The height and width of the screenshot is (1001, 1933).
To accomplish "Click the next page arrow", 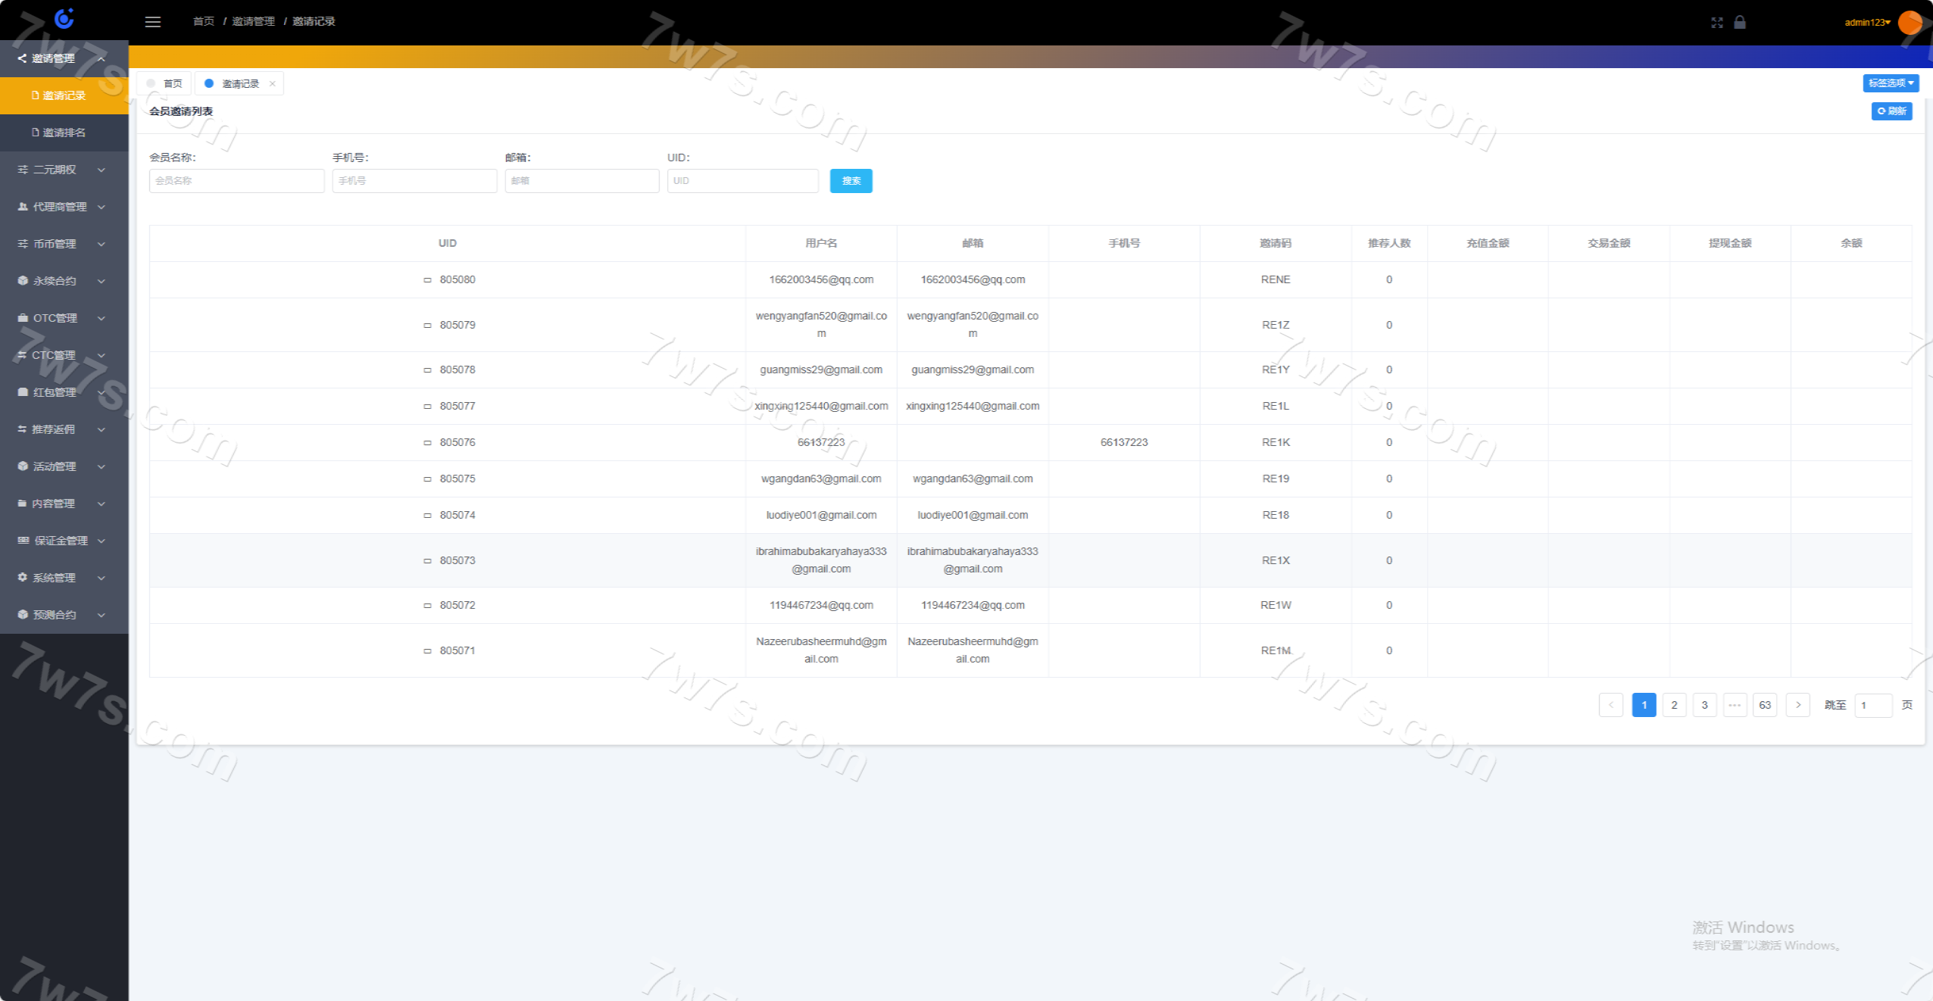I will pyautogui.click(x=1797, y=705).
